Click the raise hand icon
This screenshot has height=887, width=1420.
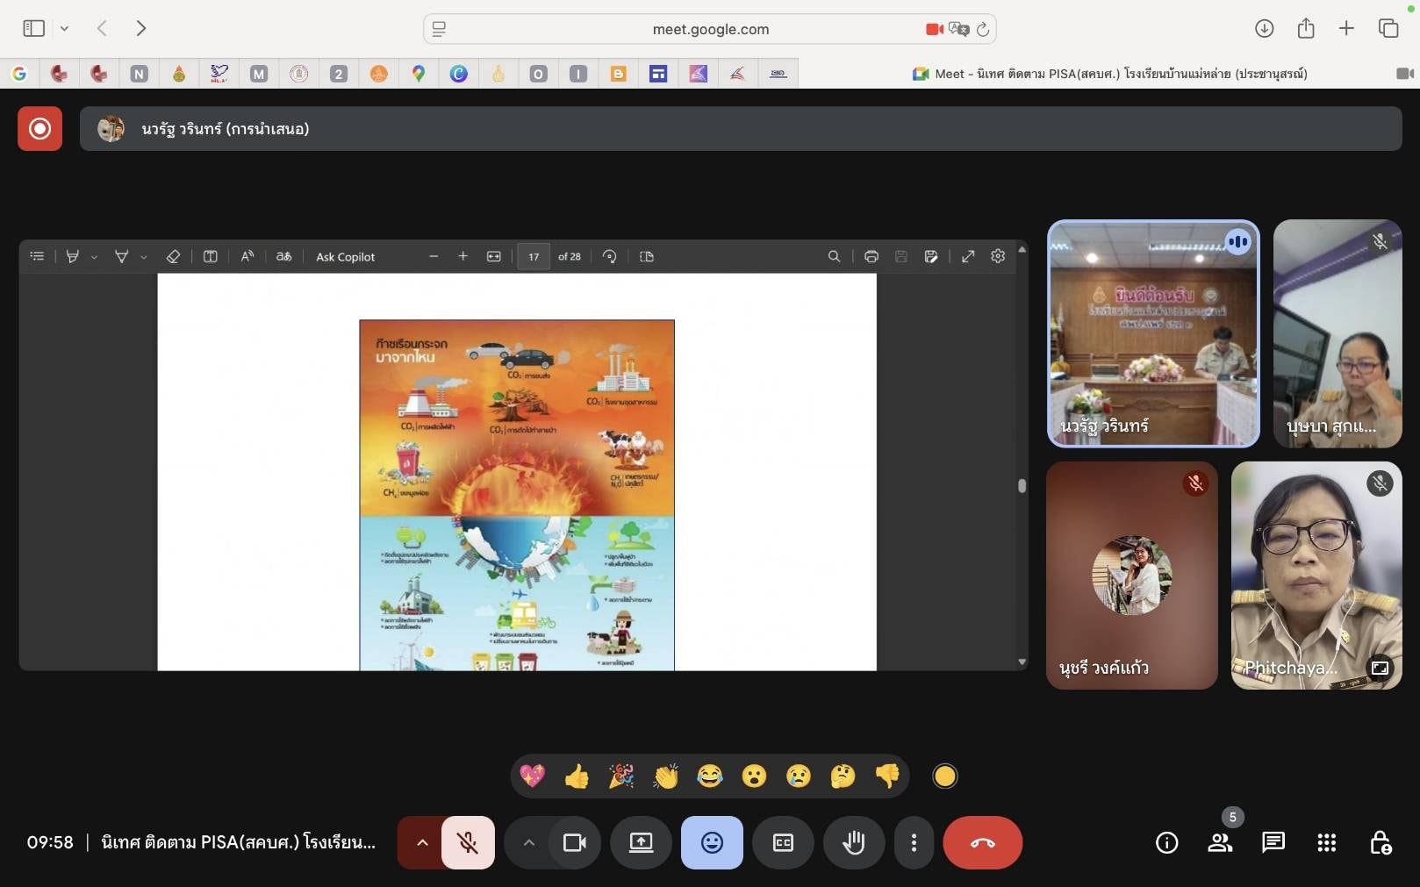(853, 842)
